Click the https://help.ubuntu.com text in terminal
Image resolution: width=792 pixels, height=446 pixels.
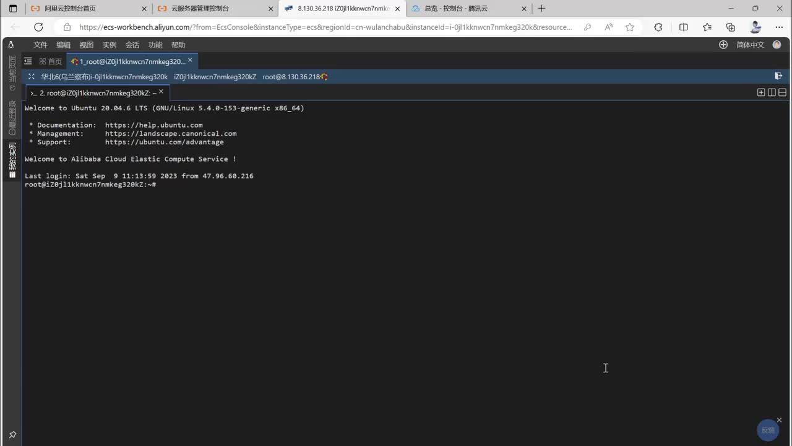154,125
